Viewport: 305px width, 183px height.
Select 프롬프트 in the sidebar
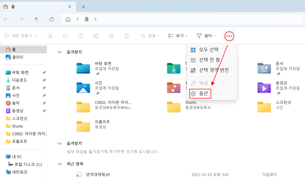(x=23, y=141)
